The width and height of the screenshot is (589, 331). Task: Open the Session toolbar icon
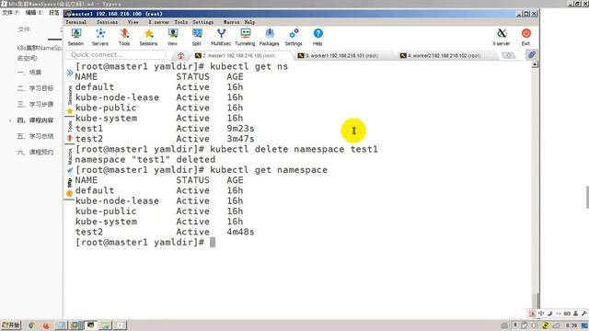coord(75,37)
